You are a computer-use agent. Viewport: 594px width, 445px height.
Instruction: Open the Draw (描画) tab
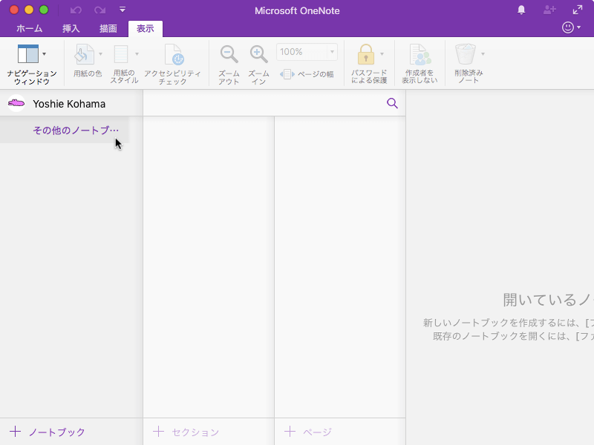pos(108,29)
